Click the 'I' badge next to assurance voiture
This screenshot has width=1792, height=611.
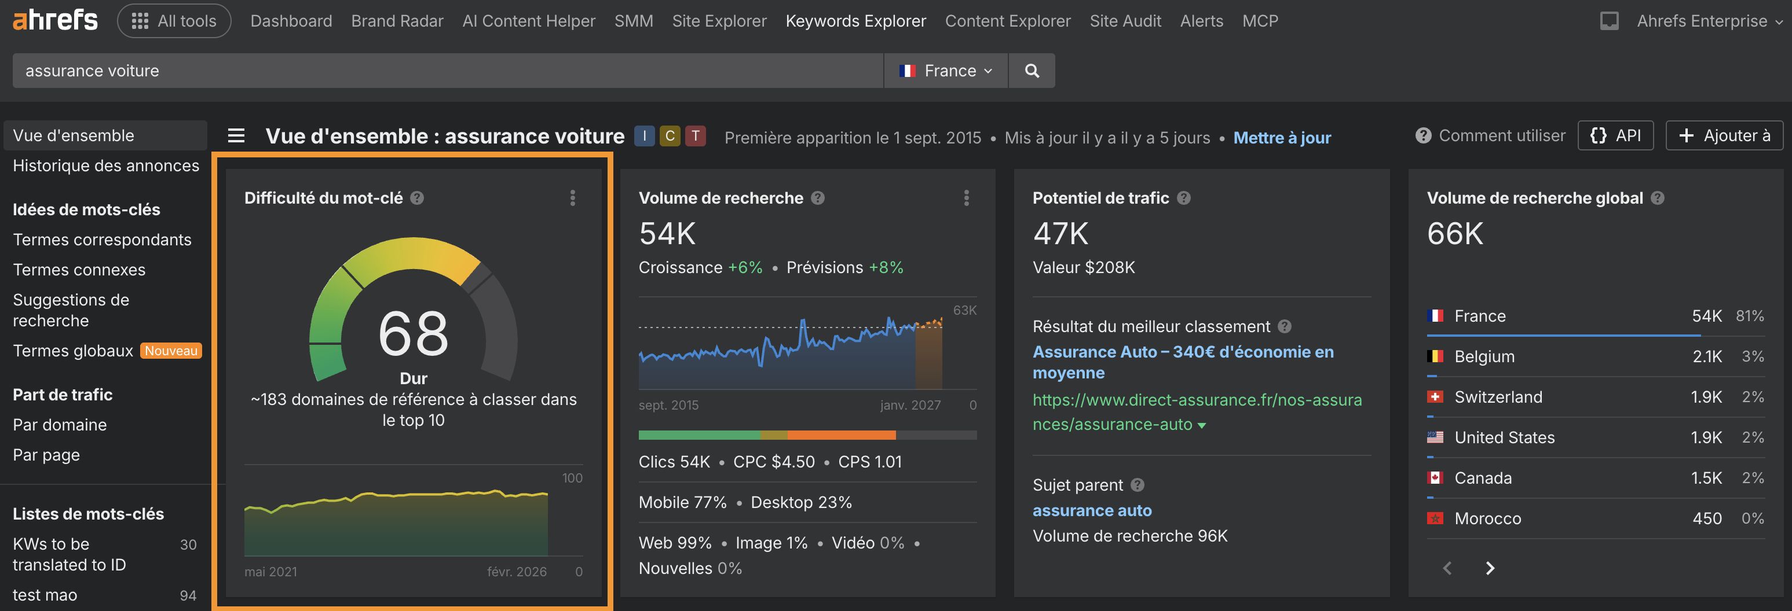coord(644,136)
